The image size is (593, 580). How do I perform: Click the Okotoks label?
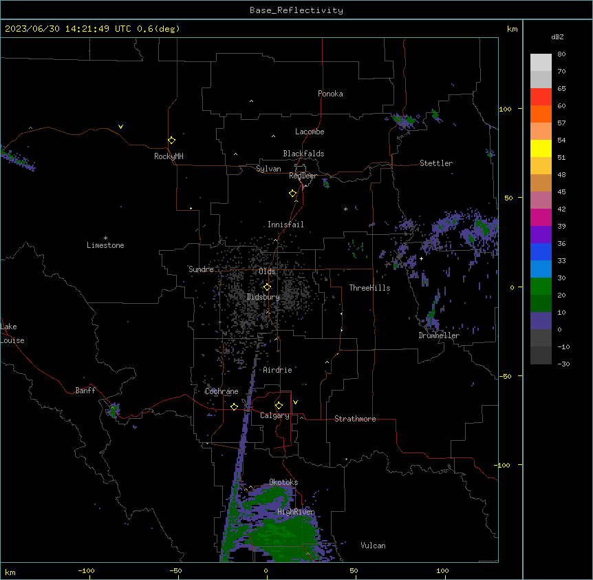click(x=283, y=482)
